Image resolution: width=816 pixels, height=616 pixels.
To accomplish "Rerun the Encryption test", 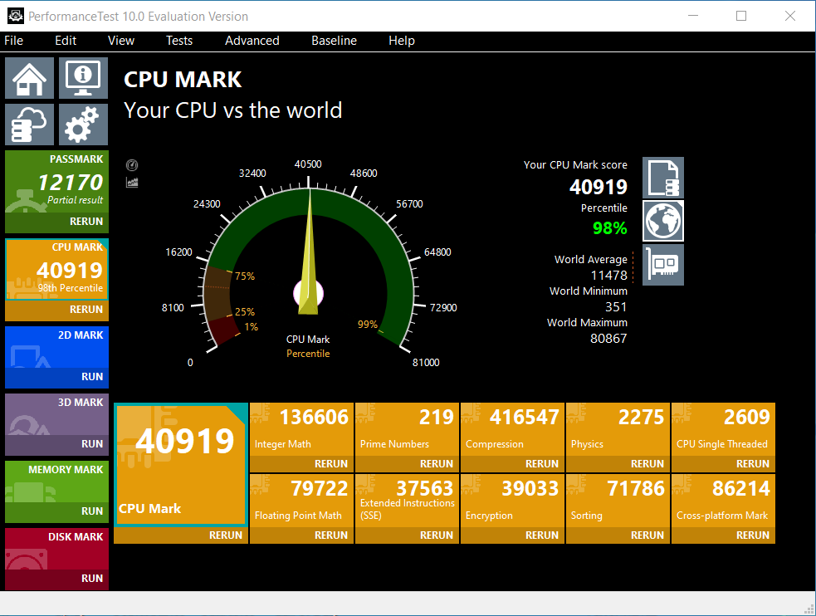I will (513, 535).
